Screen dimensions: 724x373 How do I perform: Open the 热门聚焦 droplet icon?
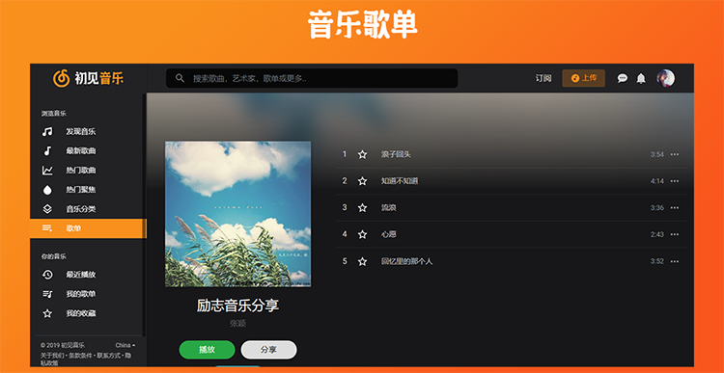coord(47,190)
